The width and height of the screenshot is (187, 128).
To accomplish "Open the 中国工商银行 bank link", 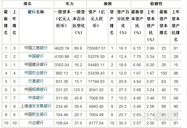I will tap(36, 48).
